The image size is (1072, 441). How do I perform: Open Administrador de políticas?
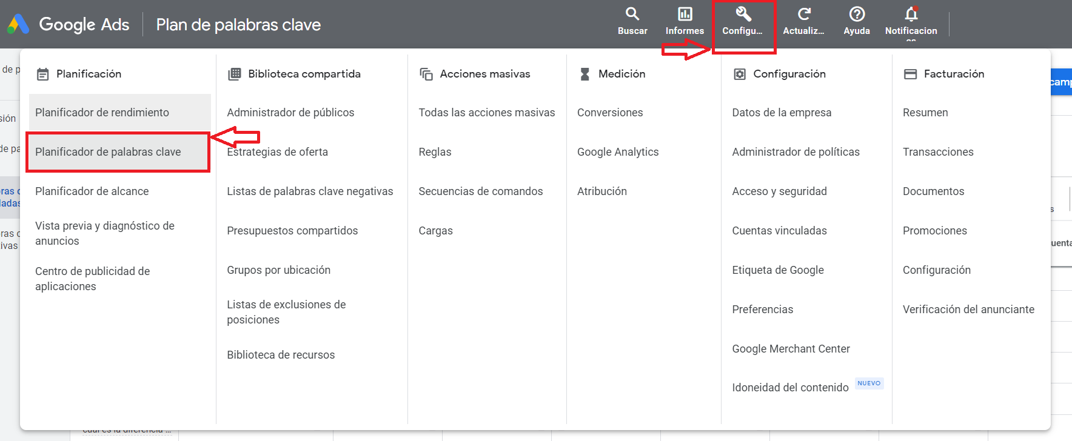click(796, 152)
